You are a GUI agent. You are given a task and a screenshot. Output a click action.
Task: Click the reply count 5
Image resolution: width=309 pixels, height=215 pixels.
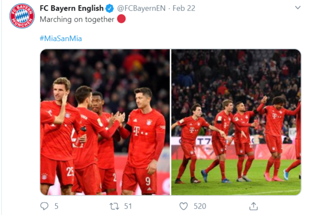(56, 206)
